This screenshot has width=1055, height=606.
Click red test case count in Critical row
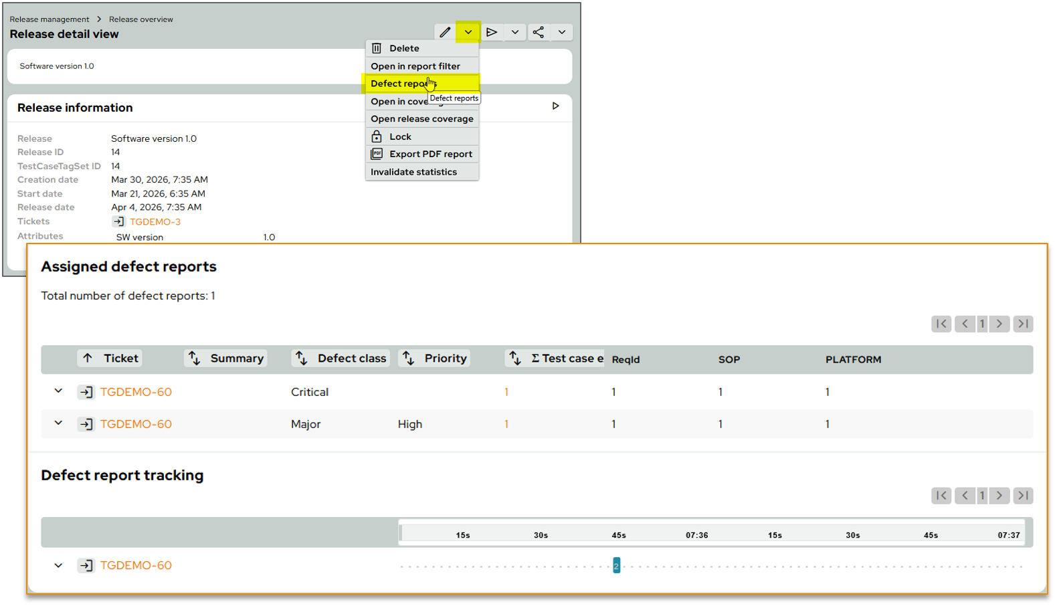click(506, 393)
